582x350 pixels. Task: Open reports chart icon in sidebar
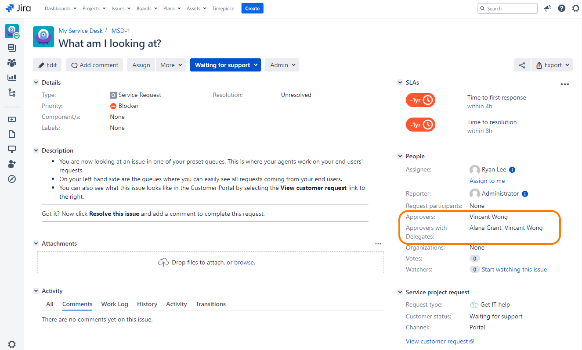pos(12,78)
